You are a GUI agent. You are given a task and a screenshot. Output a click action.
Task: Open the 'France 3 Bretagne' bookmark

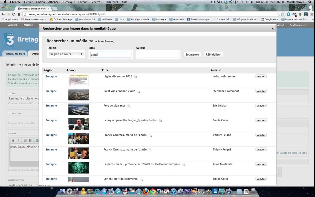pyautogui.click(x=198, y=19)
